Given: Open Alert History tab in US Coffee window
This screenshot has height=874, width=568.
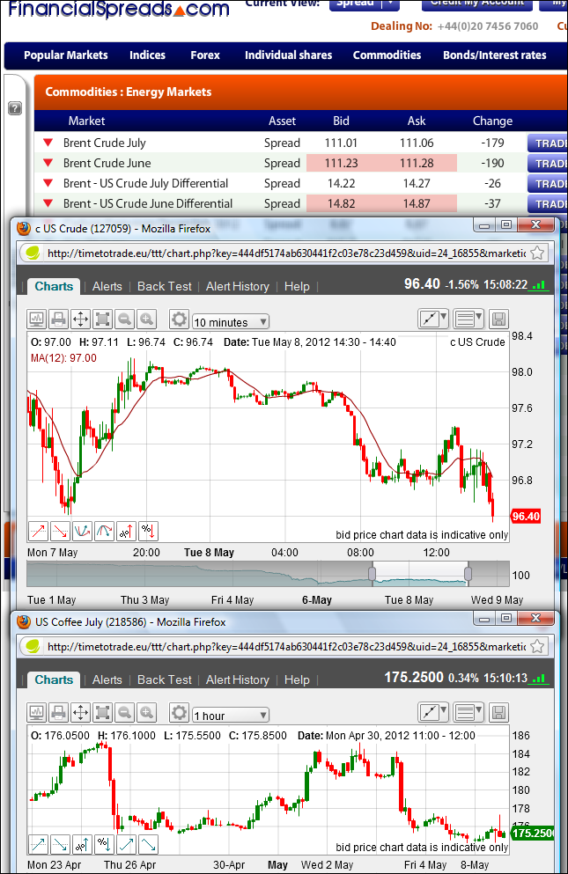Looking at the screenshot, I should (237, 680).
